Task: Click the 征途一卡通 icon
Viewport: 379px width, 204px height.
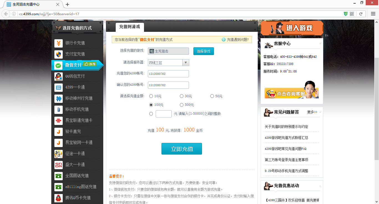Action: 58,154
